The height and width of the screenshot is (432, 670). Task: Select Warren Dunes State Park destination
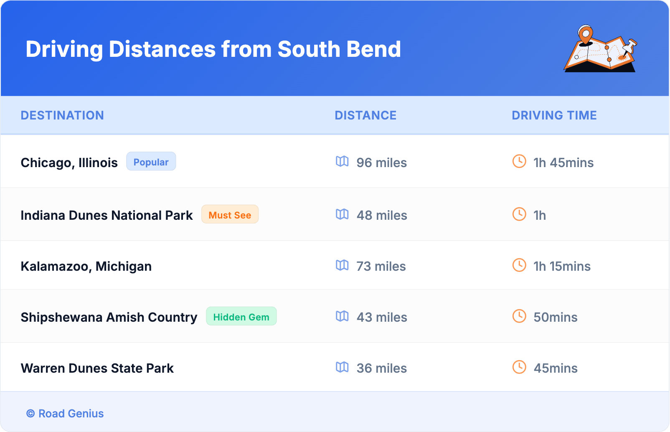point(97,368)
